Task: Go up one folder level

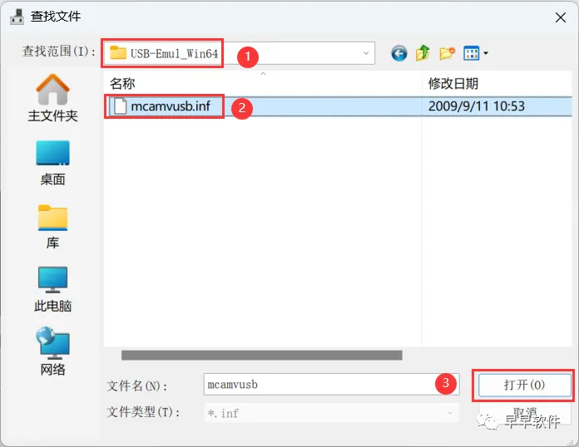Action: point(423,53)
